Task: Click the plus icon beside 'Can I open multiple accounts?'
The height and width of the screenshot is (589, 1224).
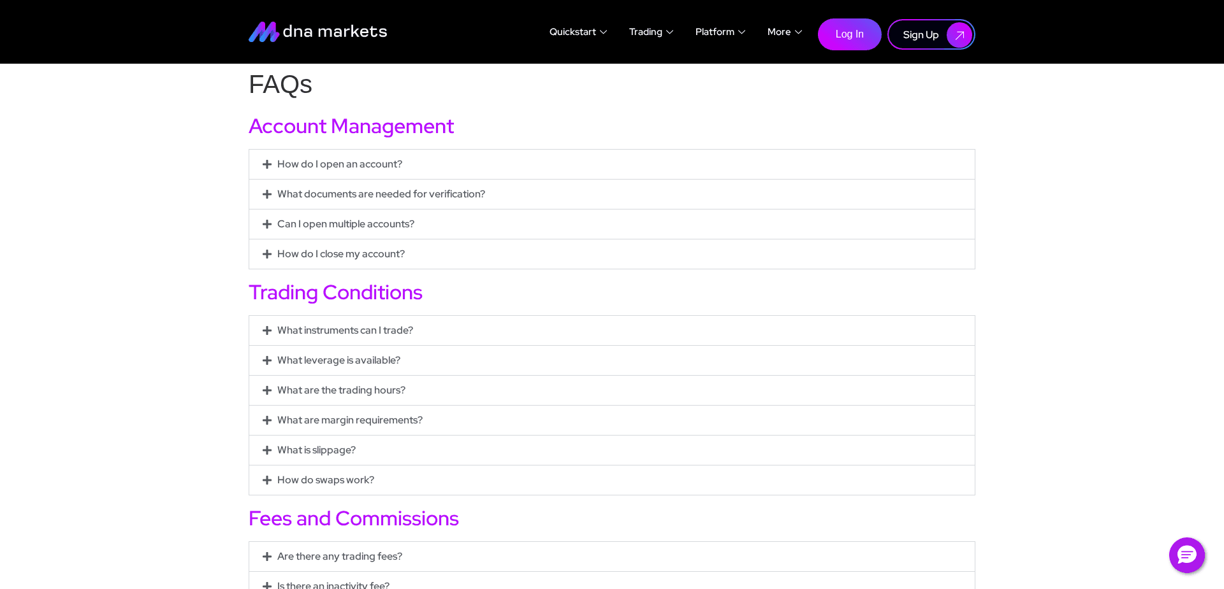Action: [x=267, y=224]
